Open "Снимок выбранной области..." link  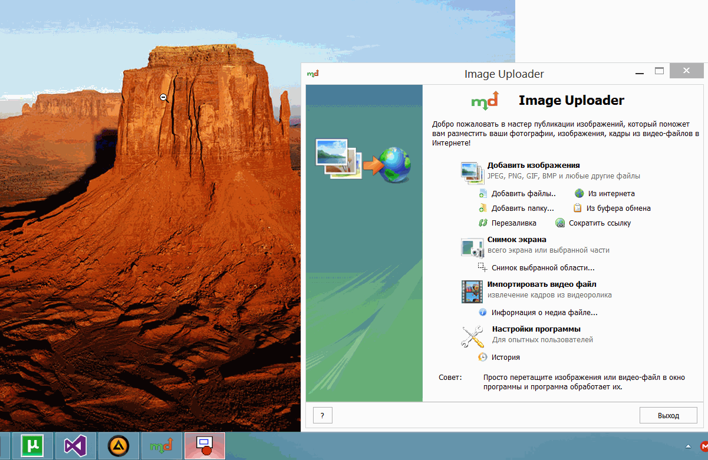point(543,268)
